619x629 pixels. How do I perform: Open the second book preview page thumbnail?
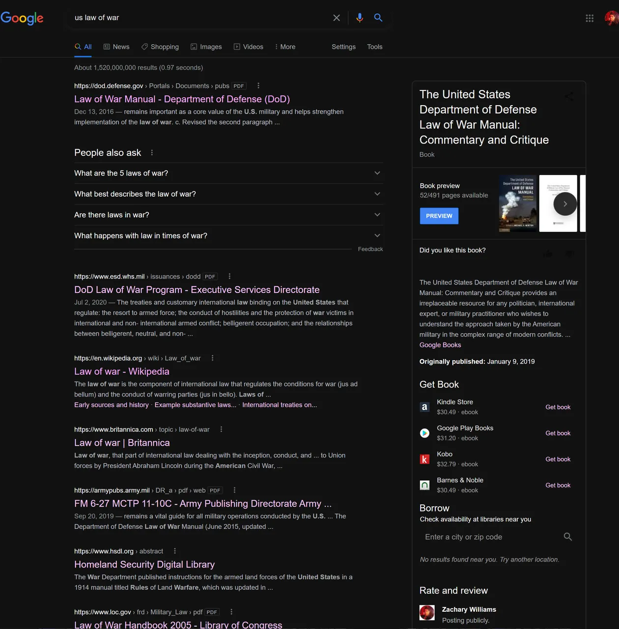click(558, 203)
